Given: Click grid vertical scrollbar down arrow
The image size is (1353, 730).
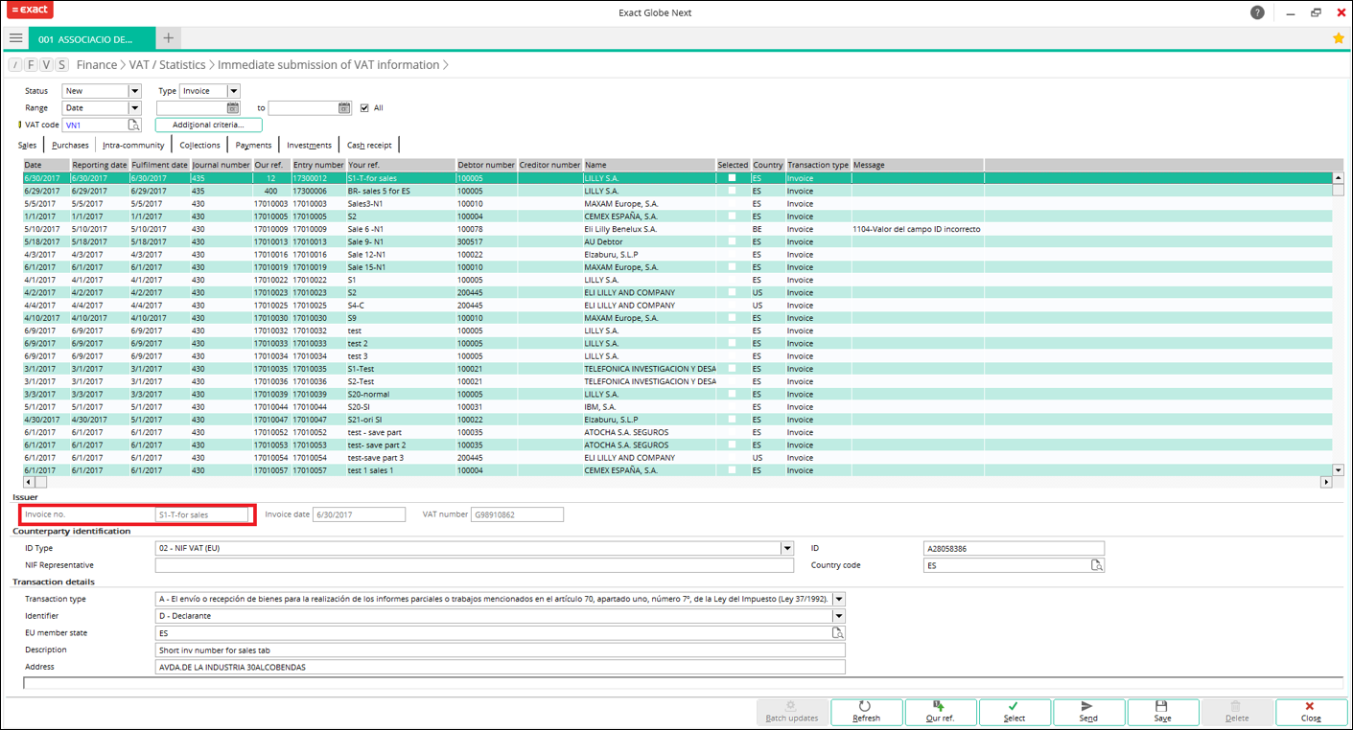Looking at the screenshot, I should tap(1339, 470).
